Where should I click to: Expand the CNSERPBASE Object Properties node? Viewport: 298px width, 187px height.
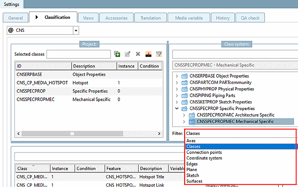tap(177, 76)
